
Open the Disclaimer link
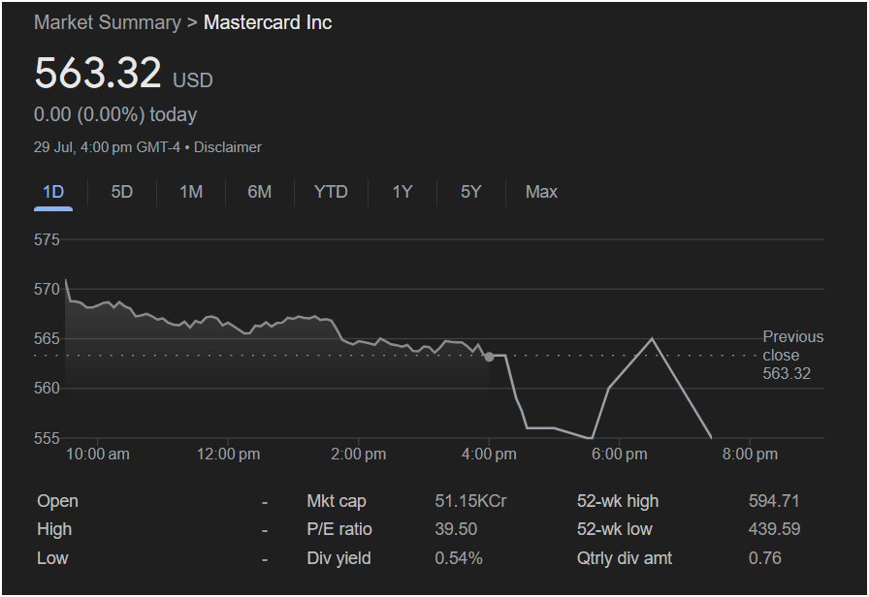coord(228,147)
